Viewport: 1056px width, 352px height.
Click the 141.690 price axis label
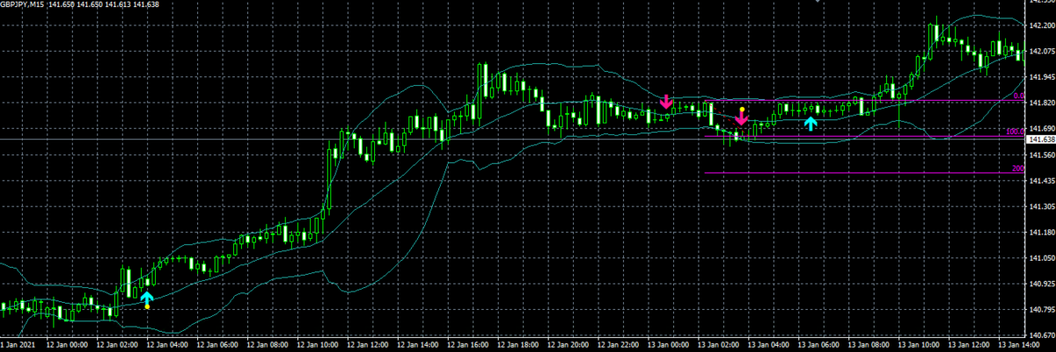1042,129
